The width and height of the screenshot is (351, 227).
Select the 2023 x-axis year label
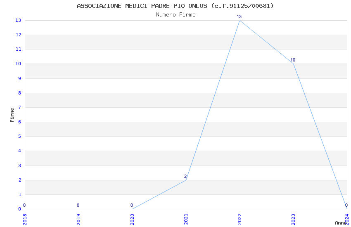[293, 220]
